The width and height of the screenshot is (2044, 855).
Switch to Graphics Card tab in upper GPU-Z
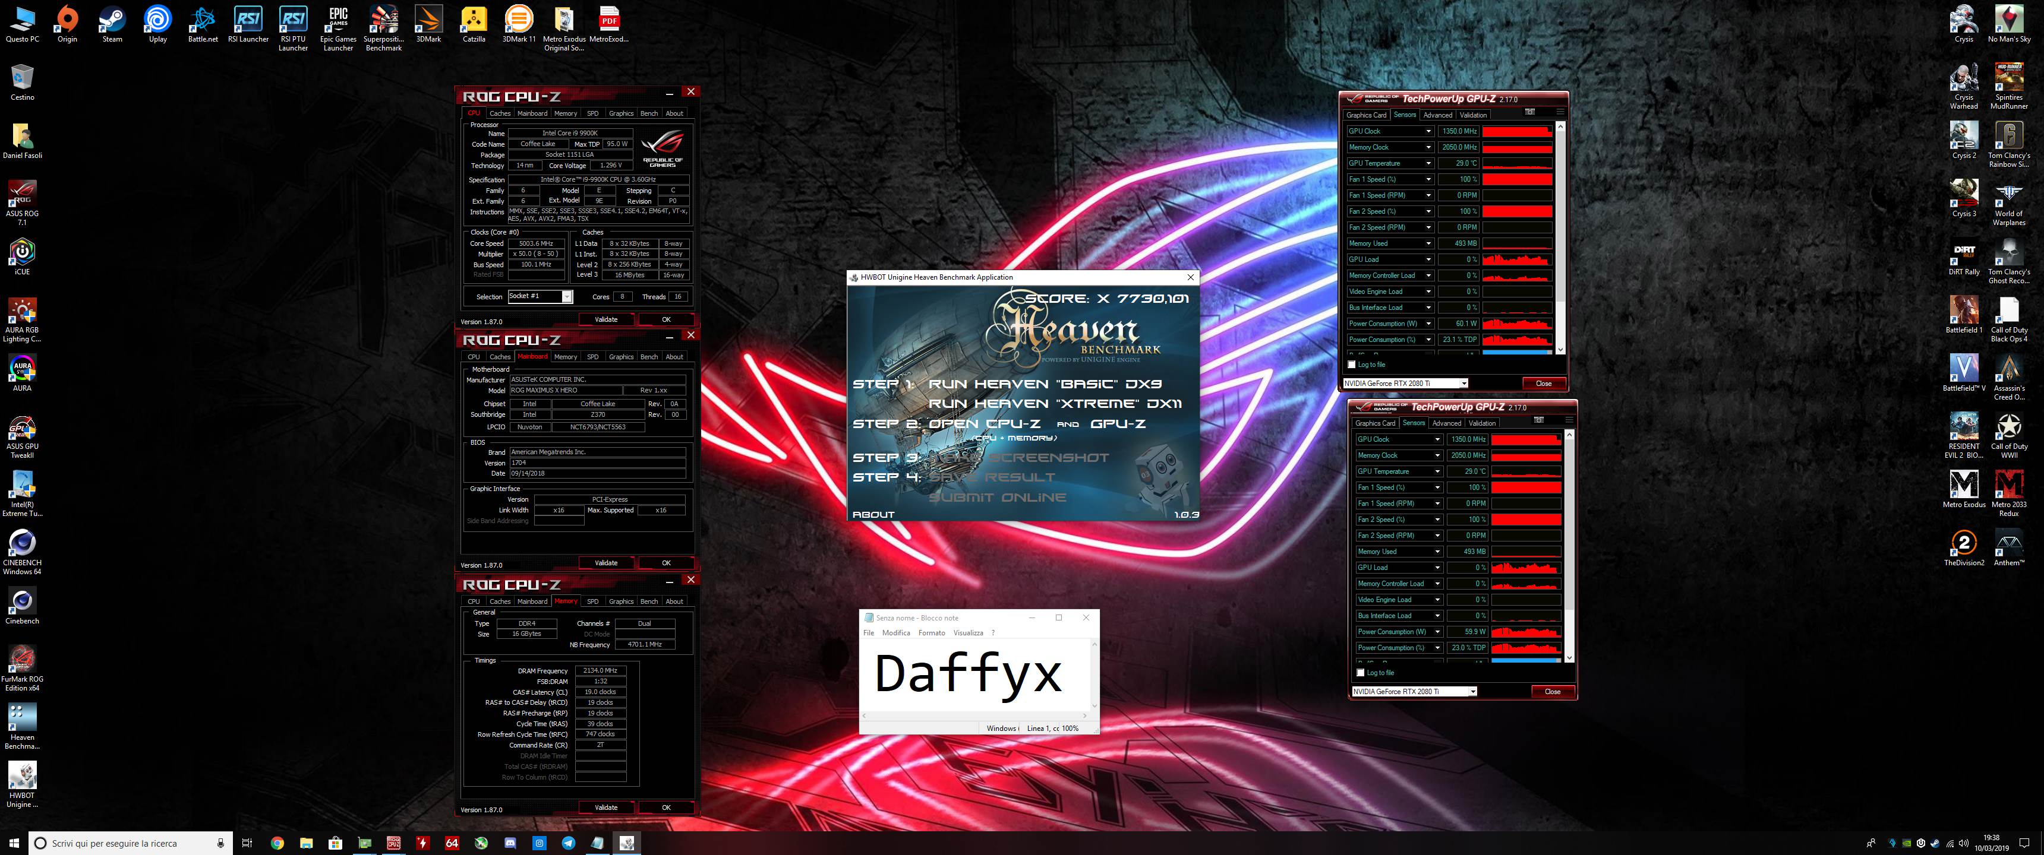1365,115
